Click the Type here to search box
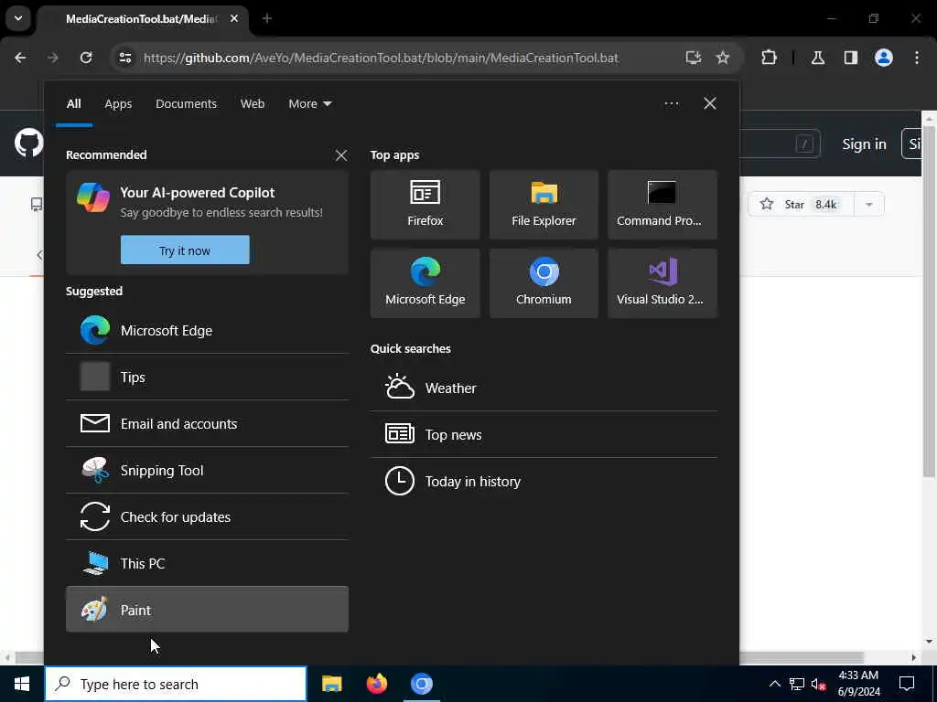Image resolution: width=937 pixels, height=702 pixels. click(x=176, y=684)
